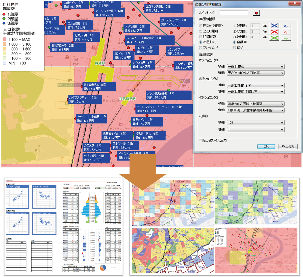Select the 道のり距離 radio option
The height and width of the screenshot is (277, 303).
201,31
